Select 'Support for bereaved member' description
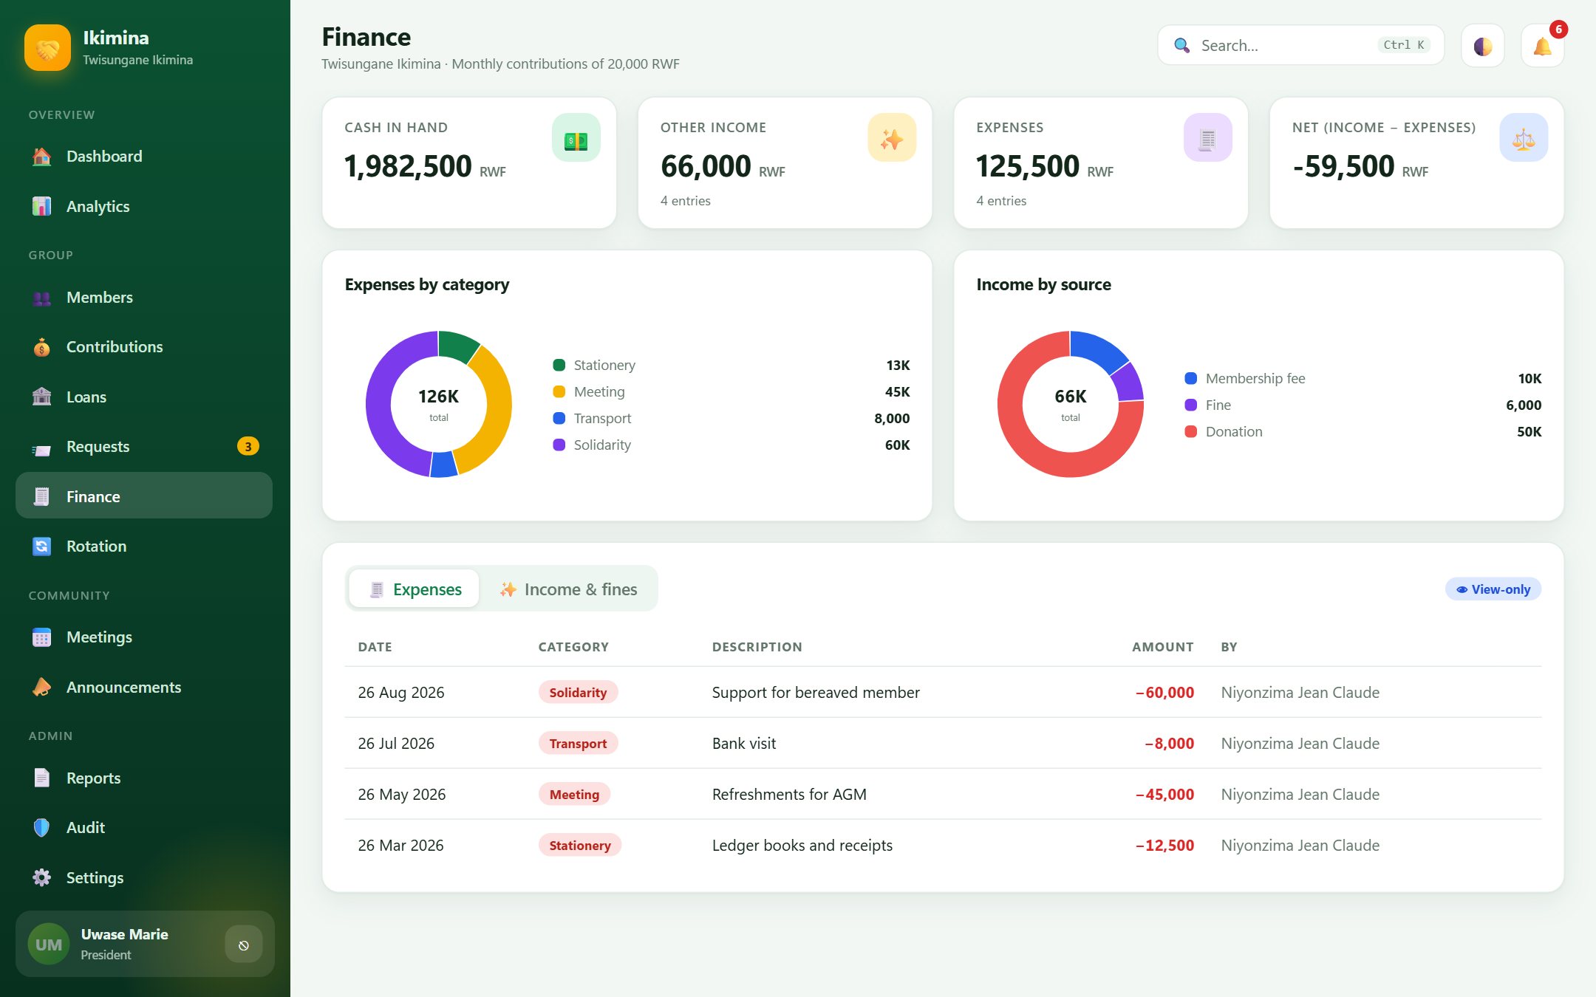 point(816,692)
